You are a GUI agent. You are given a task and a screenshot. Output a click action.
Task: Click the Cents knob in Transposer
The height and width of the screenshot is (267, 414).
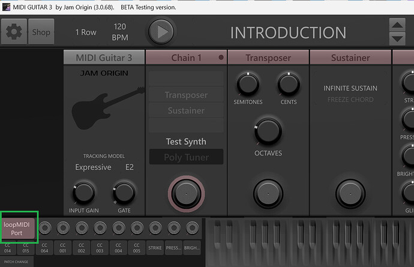point(289,85)
